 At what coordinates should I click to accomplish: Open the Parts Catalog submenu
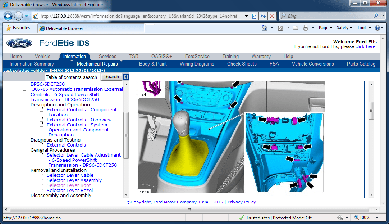click(x=361, y=64)
